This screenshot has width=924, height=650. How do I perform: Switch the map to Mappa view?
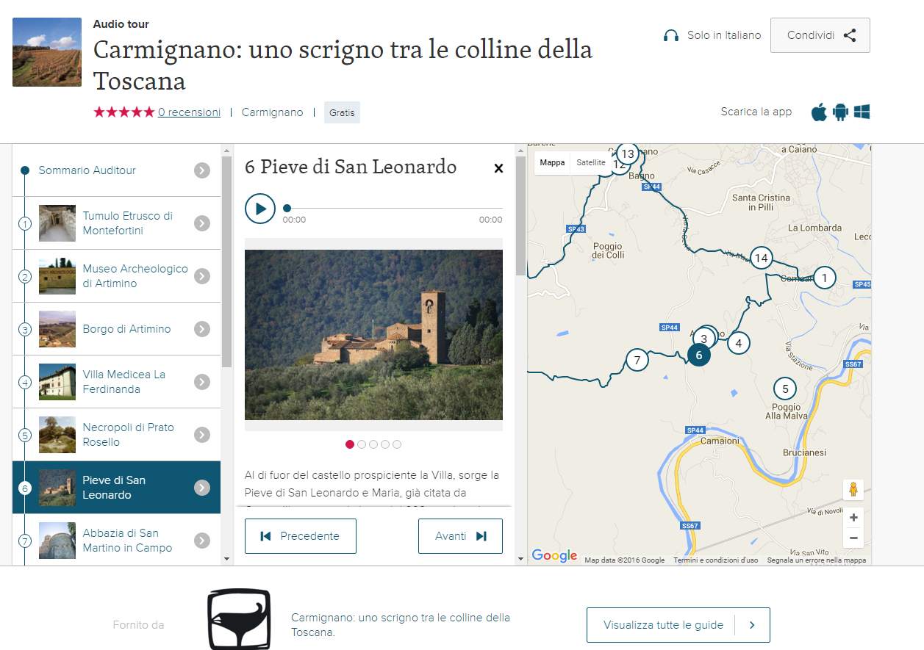point(552,163)
